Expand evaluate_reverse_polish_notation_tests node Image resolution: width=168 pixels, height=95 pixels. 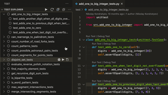tap(4, 64)
